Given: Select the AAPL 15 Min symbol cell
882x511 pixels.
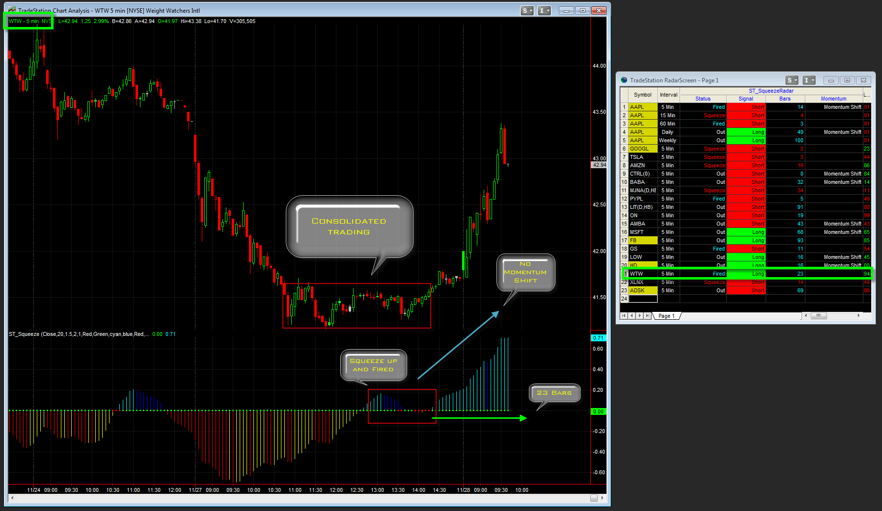Looking at the screenshot, I should tap(643, 115).
